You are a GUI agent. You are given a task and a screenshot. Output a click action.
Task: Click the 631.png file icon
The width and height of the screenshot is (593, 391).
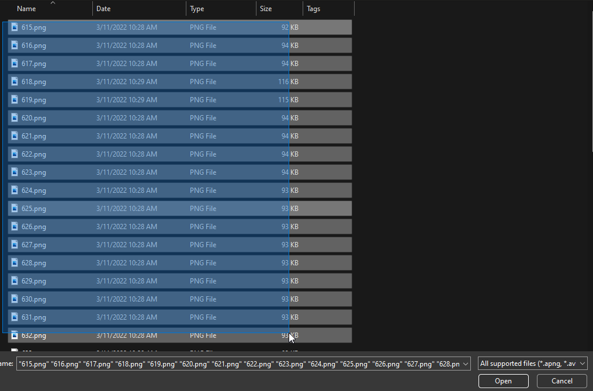click(15, 317)
